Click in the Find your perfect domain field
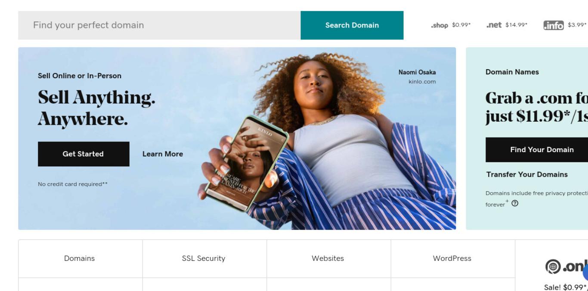Image resolution: width=588 pixels, height=291 pixels. 159,25
